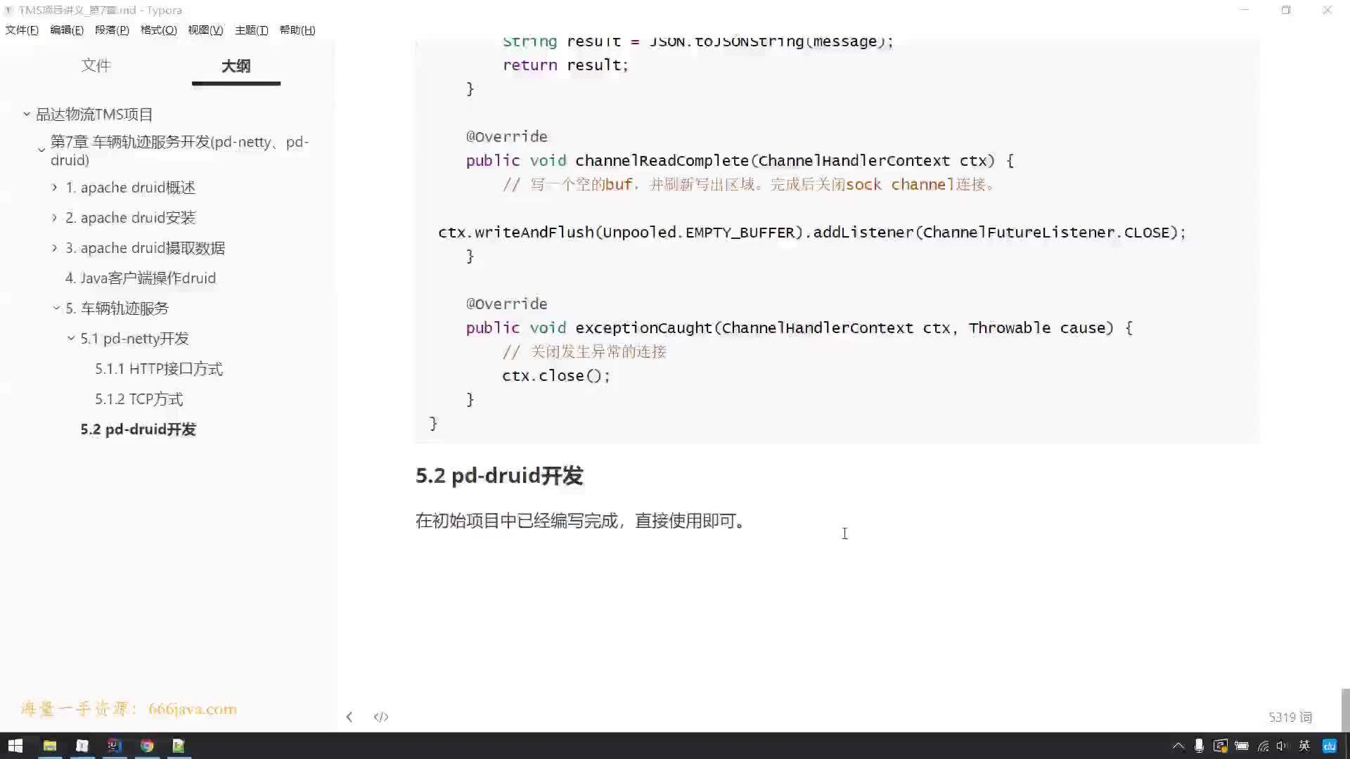Click the vertical scrollbar thumb

(1345, 710)
